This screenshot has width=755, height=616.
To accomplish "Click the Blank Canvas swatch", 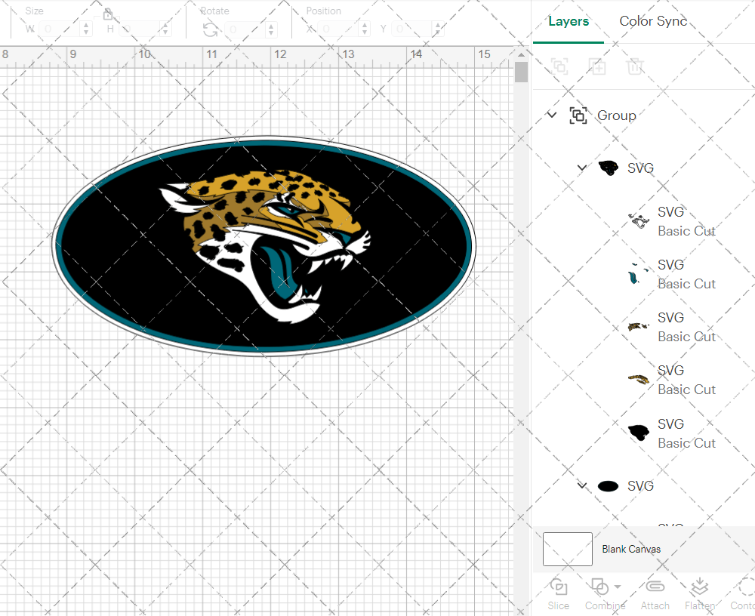I will point(568,549).
